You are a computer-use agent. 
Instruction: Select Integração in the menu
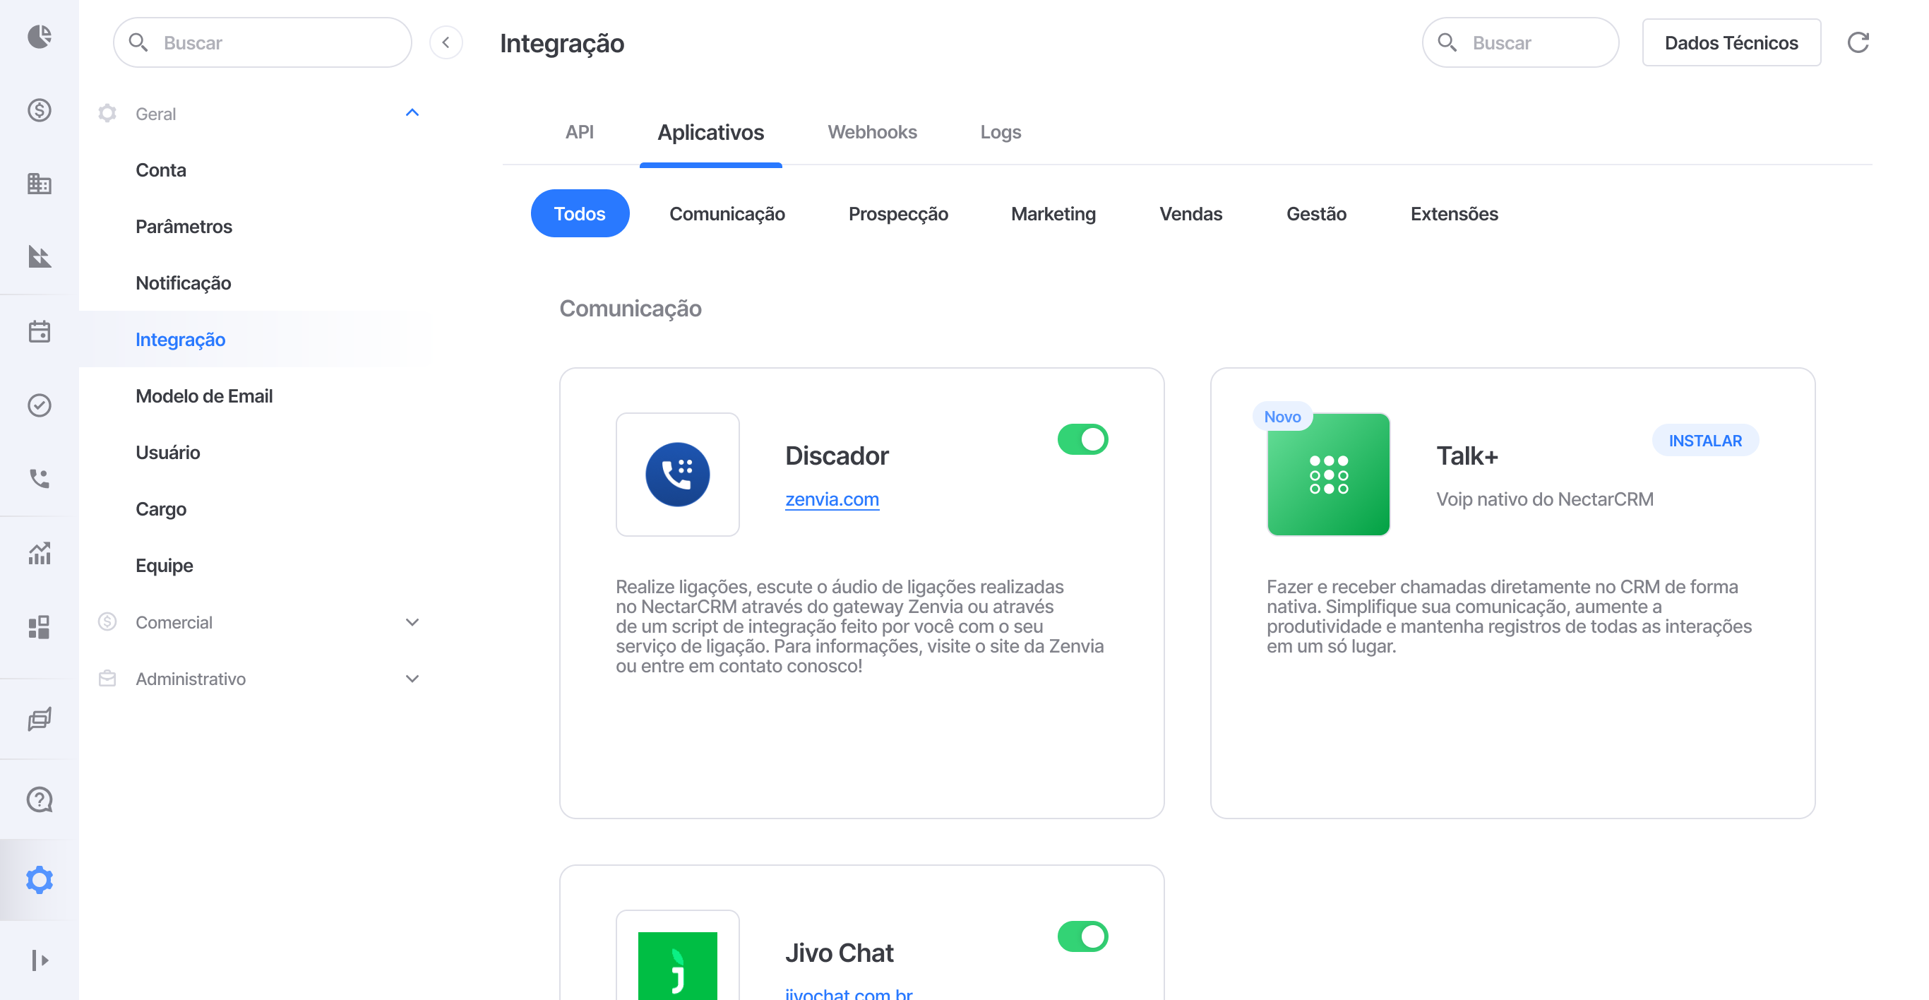click(180, 340)
